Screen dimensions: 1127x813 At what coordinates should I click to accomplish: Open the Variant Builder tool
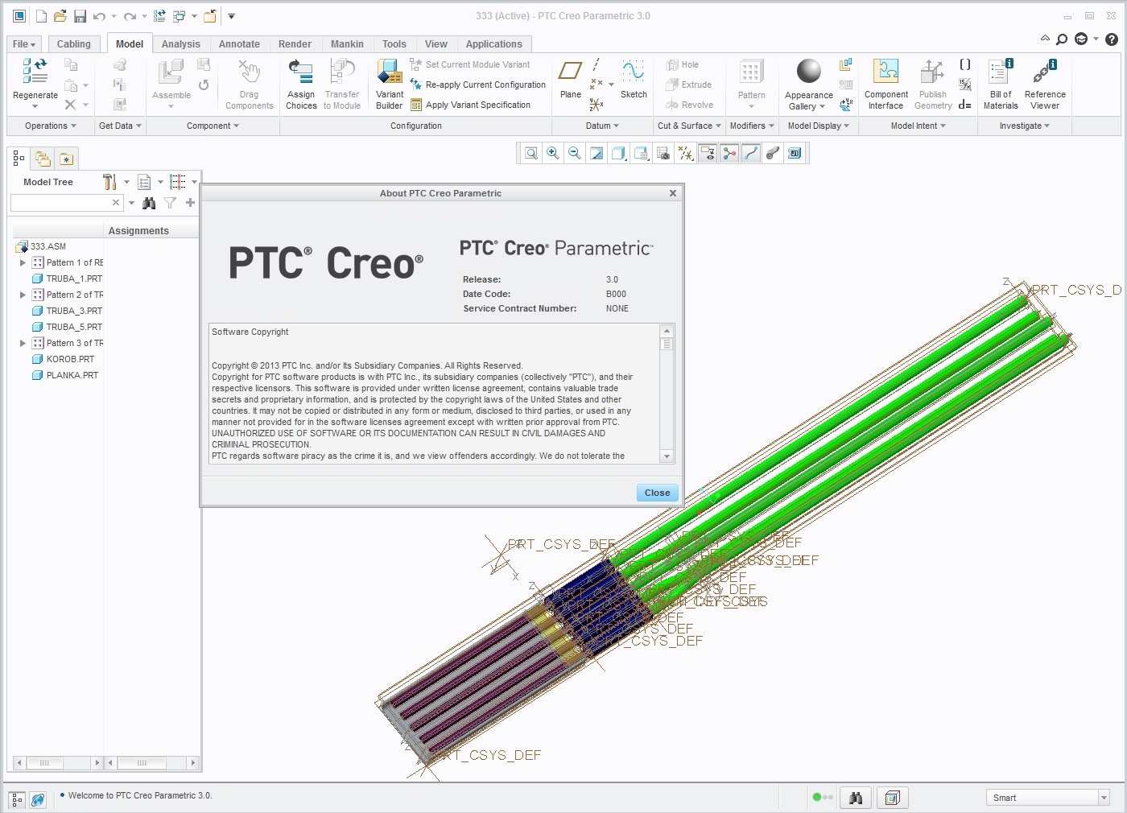click(390, 72)
